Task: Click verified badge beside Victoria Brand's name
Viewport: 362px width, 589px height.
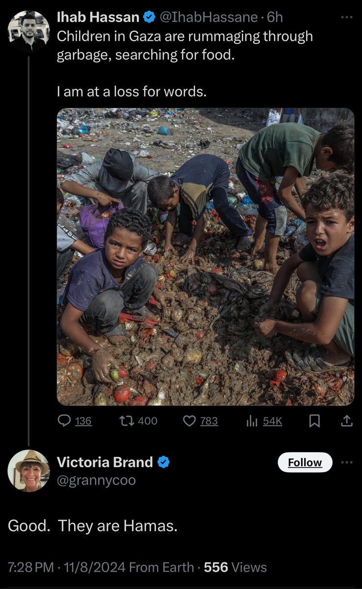Action: coord(163,462)
